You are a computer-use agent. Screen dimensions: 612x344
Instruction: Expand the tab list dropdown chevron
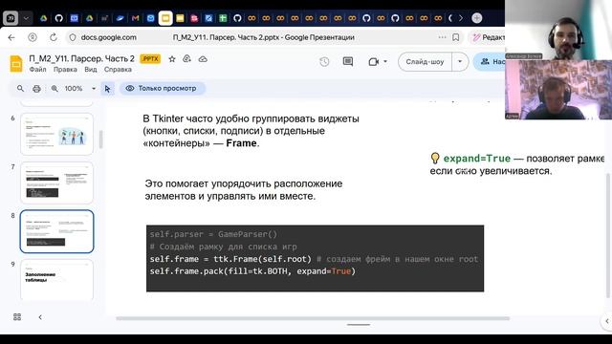click(x=26, y=18)
